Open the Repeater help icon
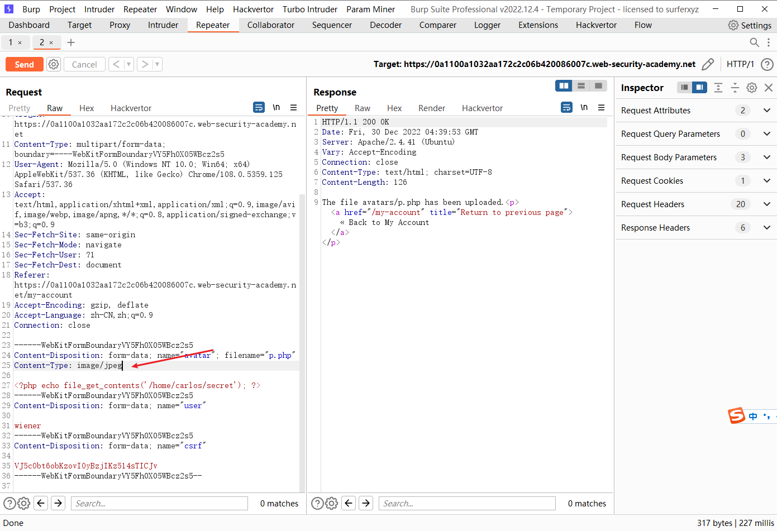Screen dimensions: 777x531 [768, 64]
